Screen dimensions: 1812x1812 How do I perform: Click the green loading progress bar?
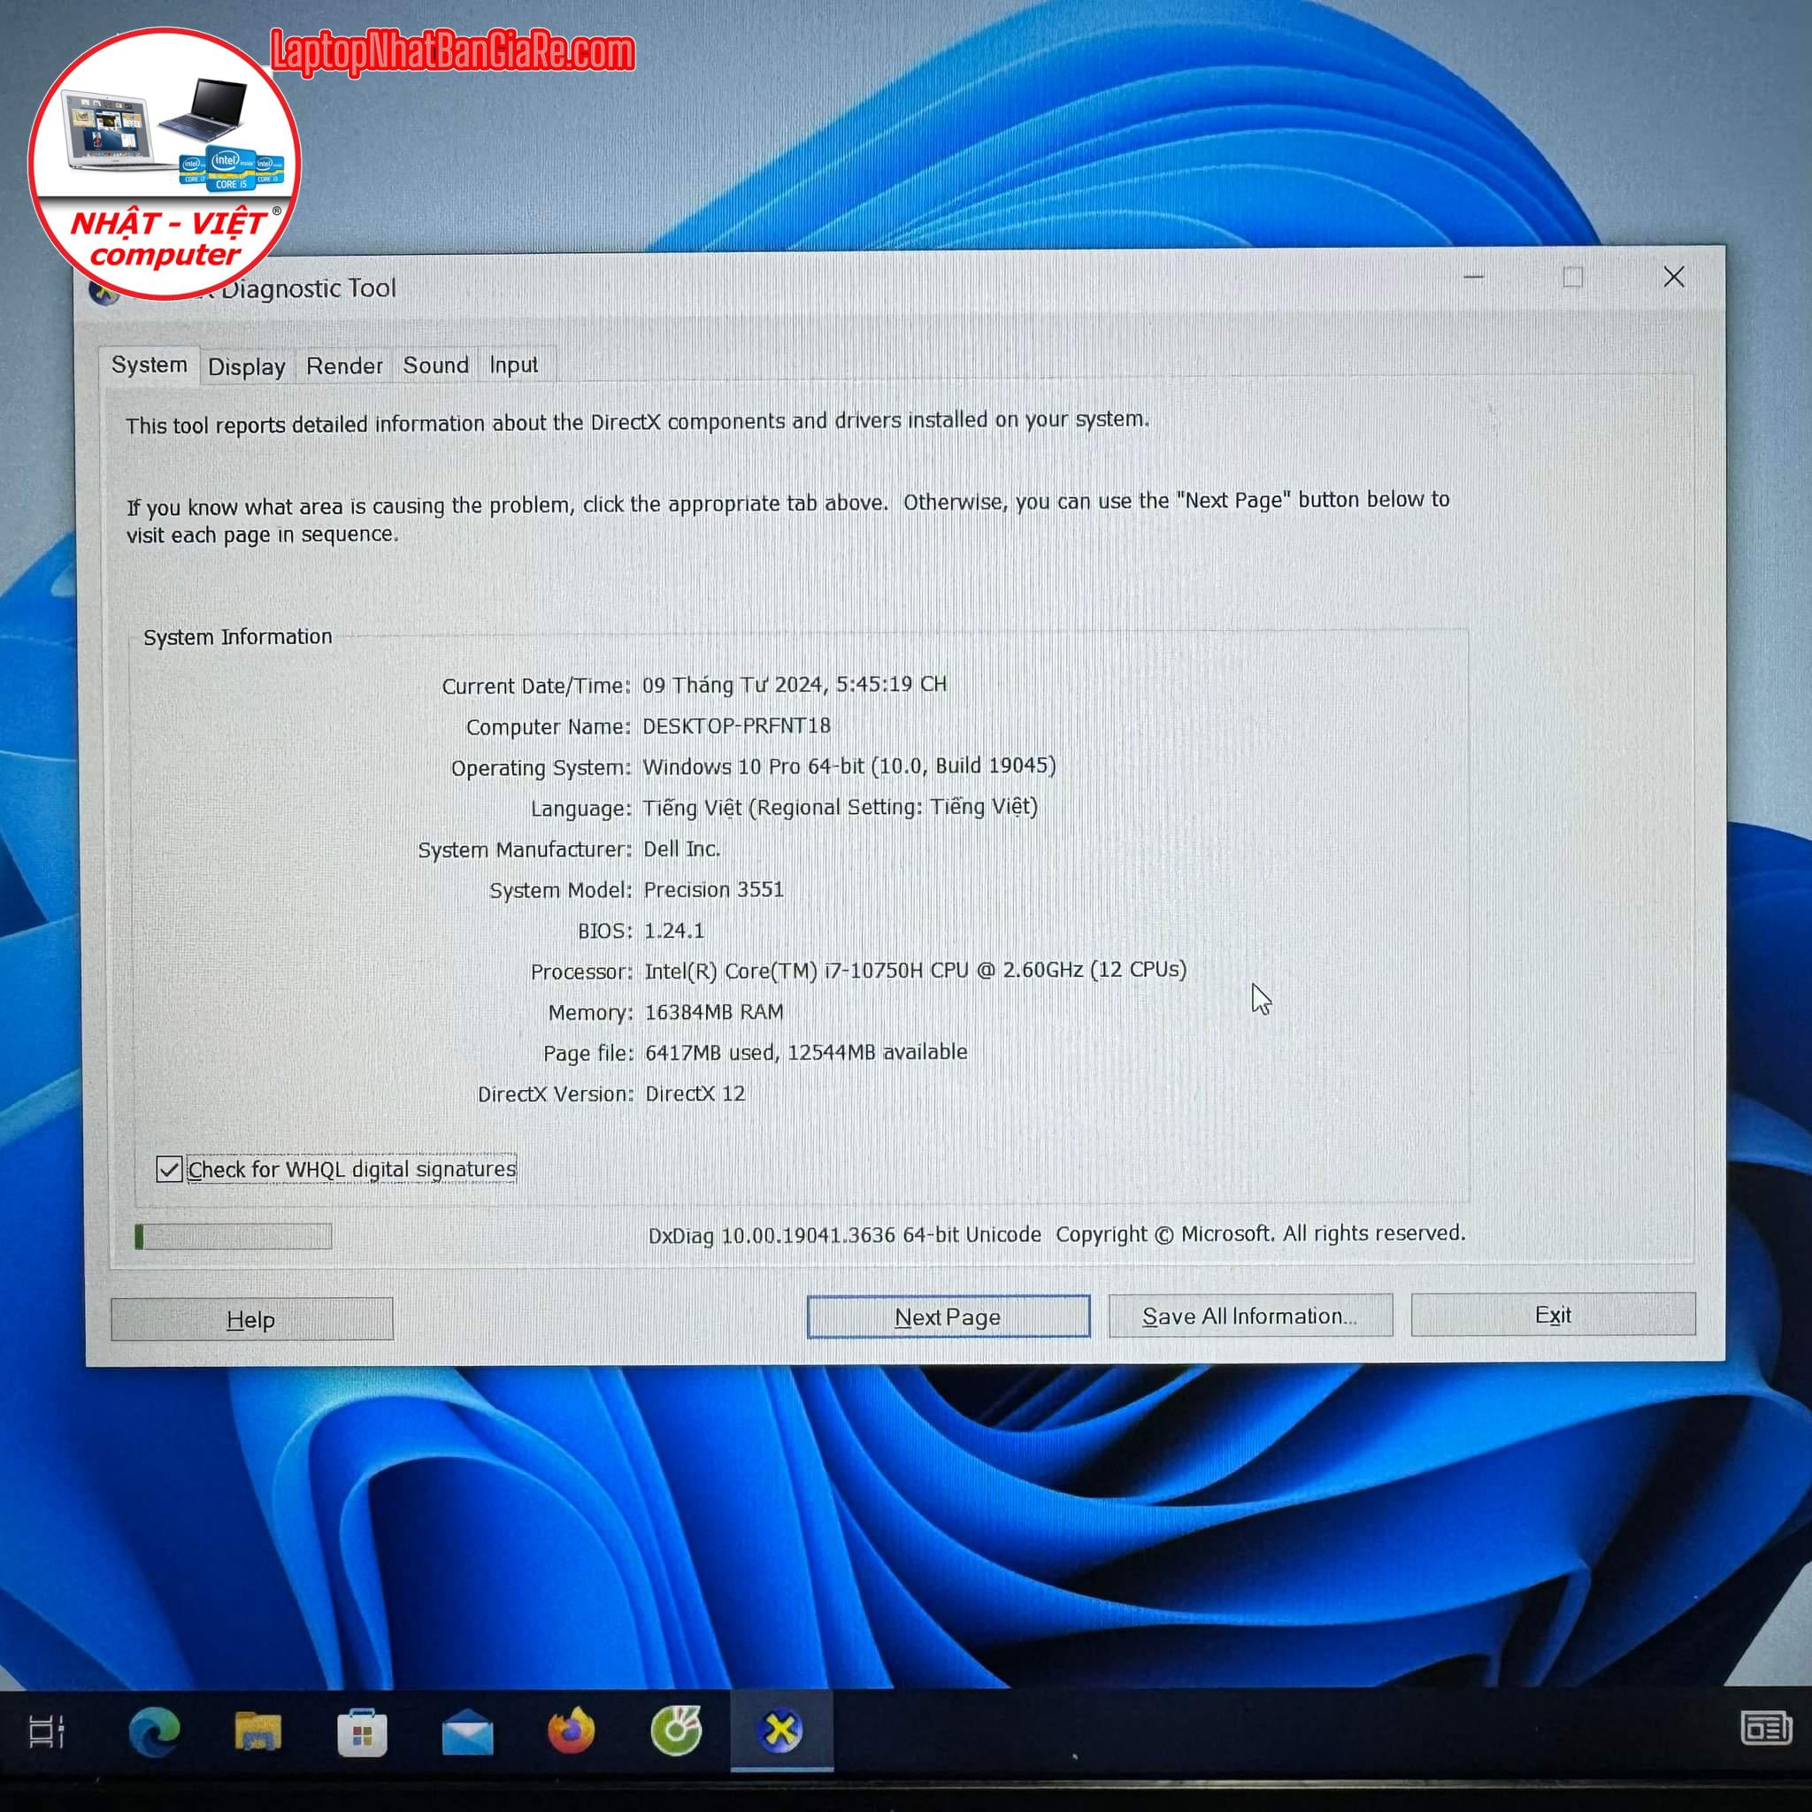click(234, 1236)
